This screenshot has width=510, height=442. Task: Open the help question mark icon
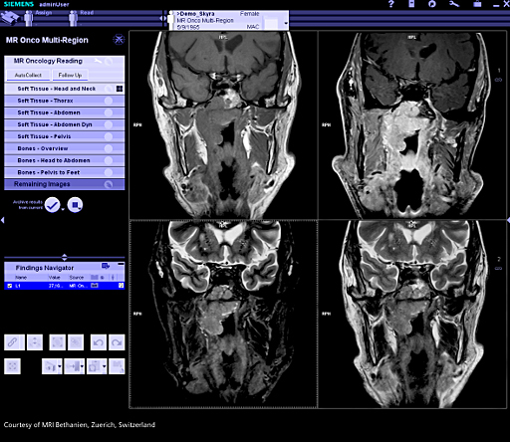[391, 4]
